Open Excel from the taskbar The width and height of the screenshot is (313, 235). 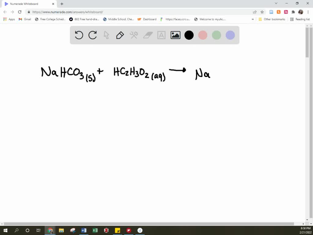click(x=95, y=230)
